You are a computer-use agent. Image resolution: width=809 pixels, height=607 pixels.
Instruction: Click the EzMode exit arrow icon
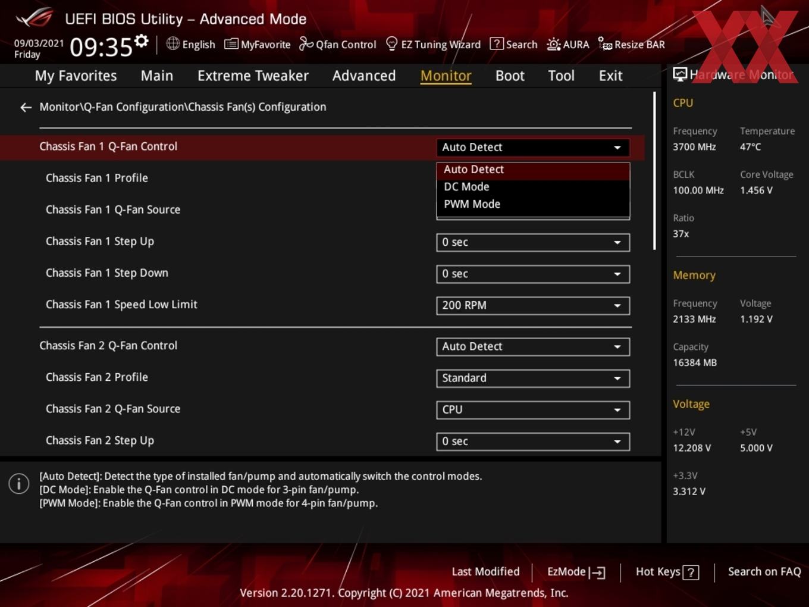tap(597, 572)
